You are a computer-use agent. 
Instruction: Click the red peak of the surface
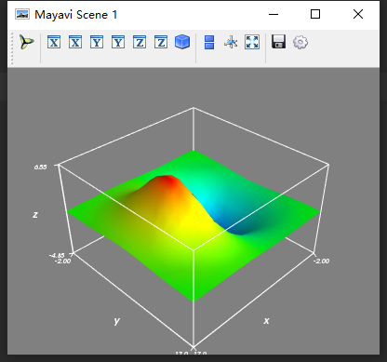(167, 180)
